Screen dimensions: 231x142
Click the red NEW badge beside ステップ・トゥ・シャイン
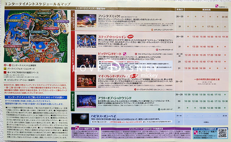tap(130, 36)
